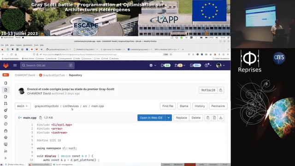Focus the Search GitLab field
Screen dimensions: 295x166
47,65
